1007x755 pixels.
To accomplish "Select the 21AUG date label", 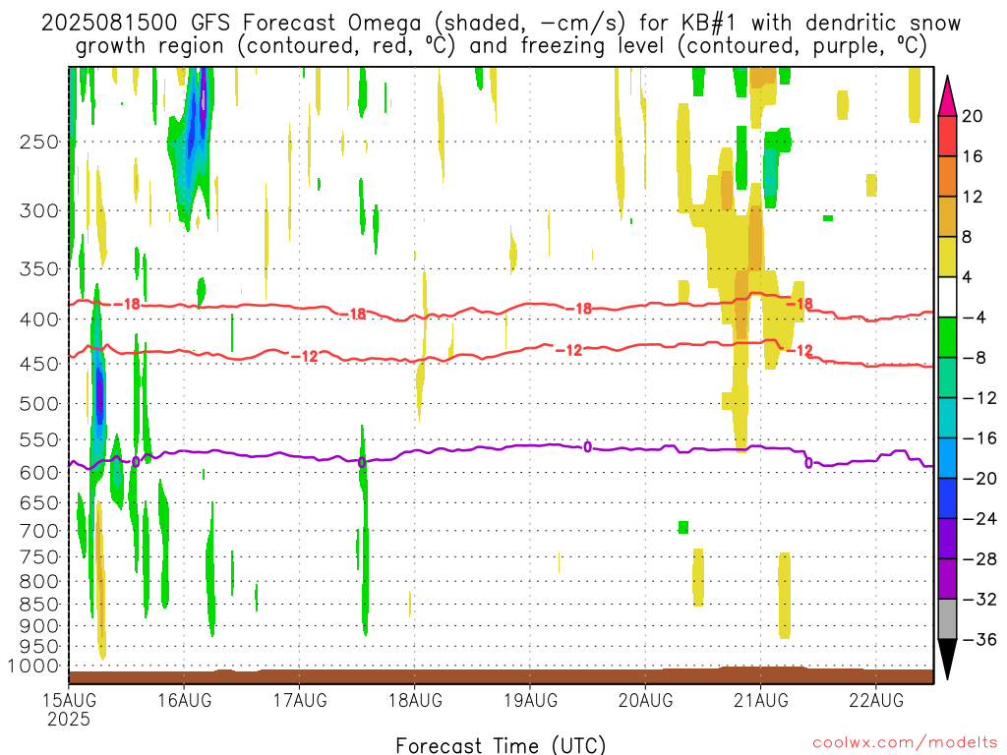I will click(761, 700).
